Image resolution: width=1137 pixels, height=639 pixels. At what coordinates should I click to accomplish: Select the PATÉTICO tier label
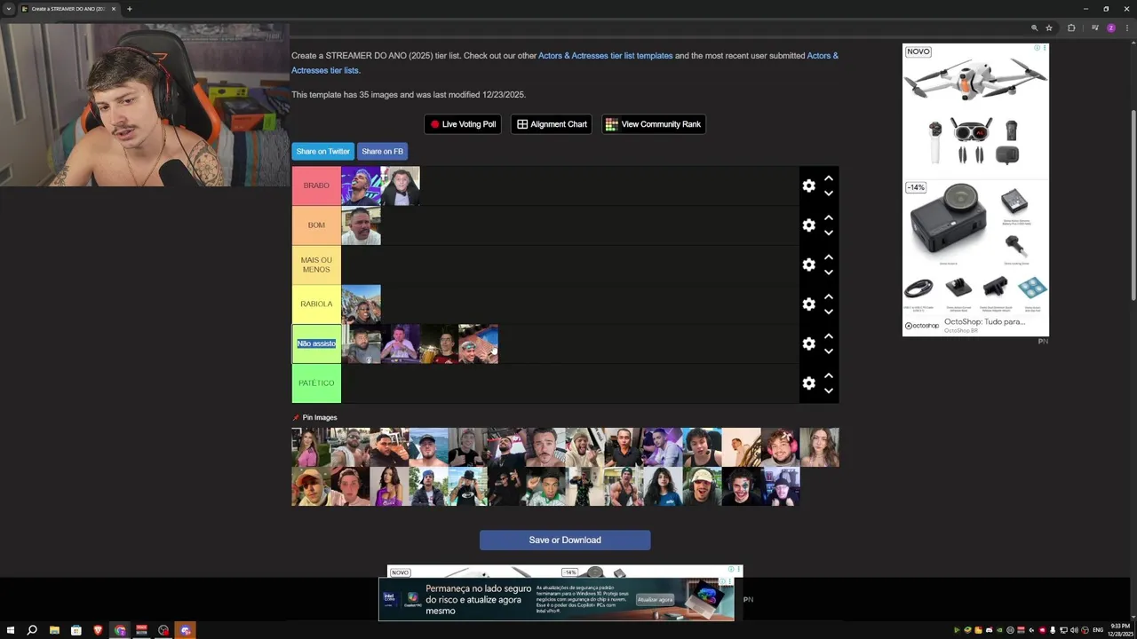pos(316,383)
